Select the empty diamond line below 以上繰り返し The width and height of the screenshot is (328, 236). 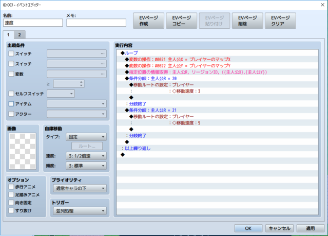(217, 155)
